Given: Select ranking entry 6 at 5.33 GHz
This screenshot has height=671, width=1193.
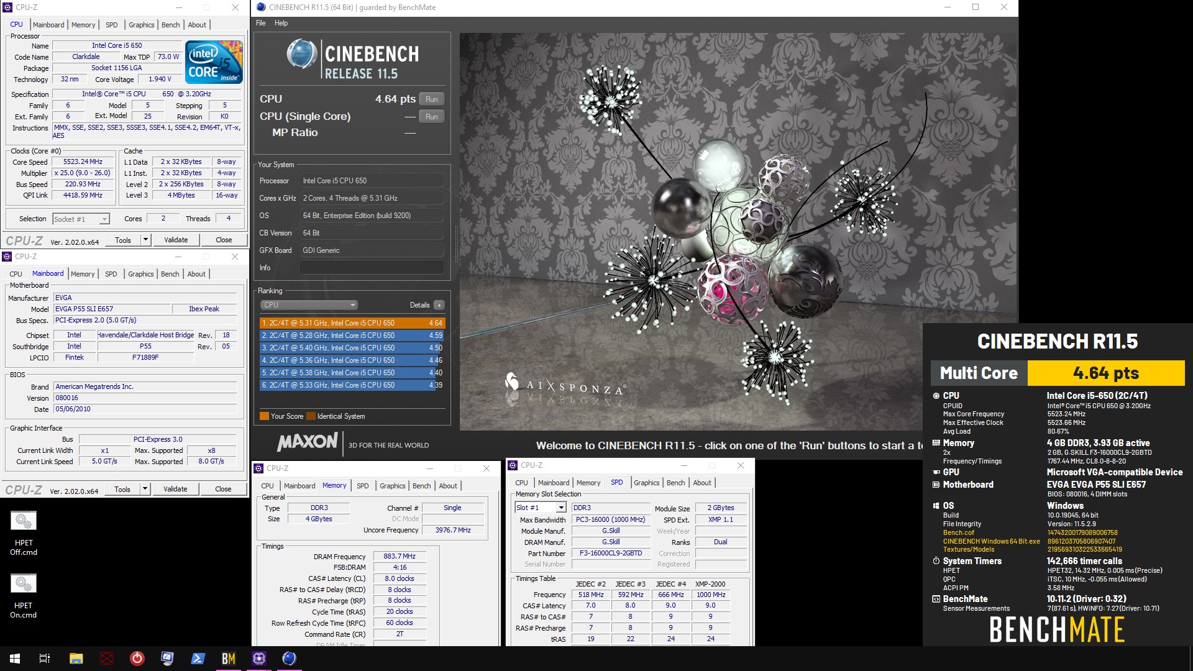Looking at the screenshot, I should click(x=352, y=385).
